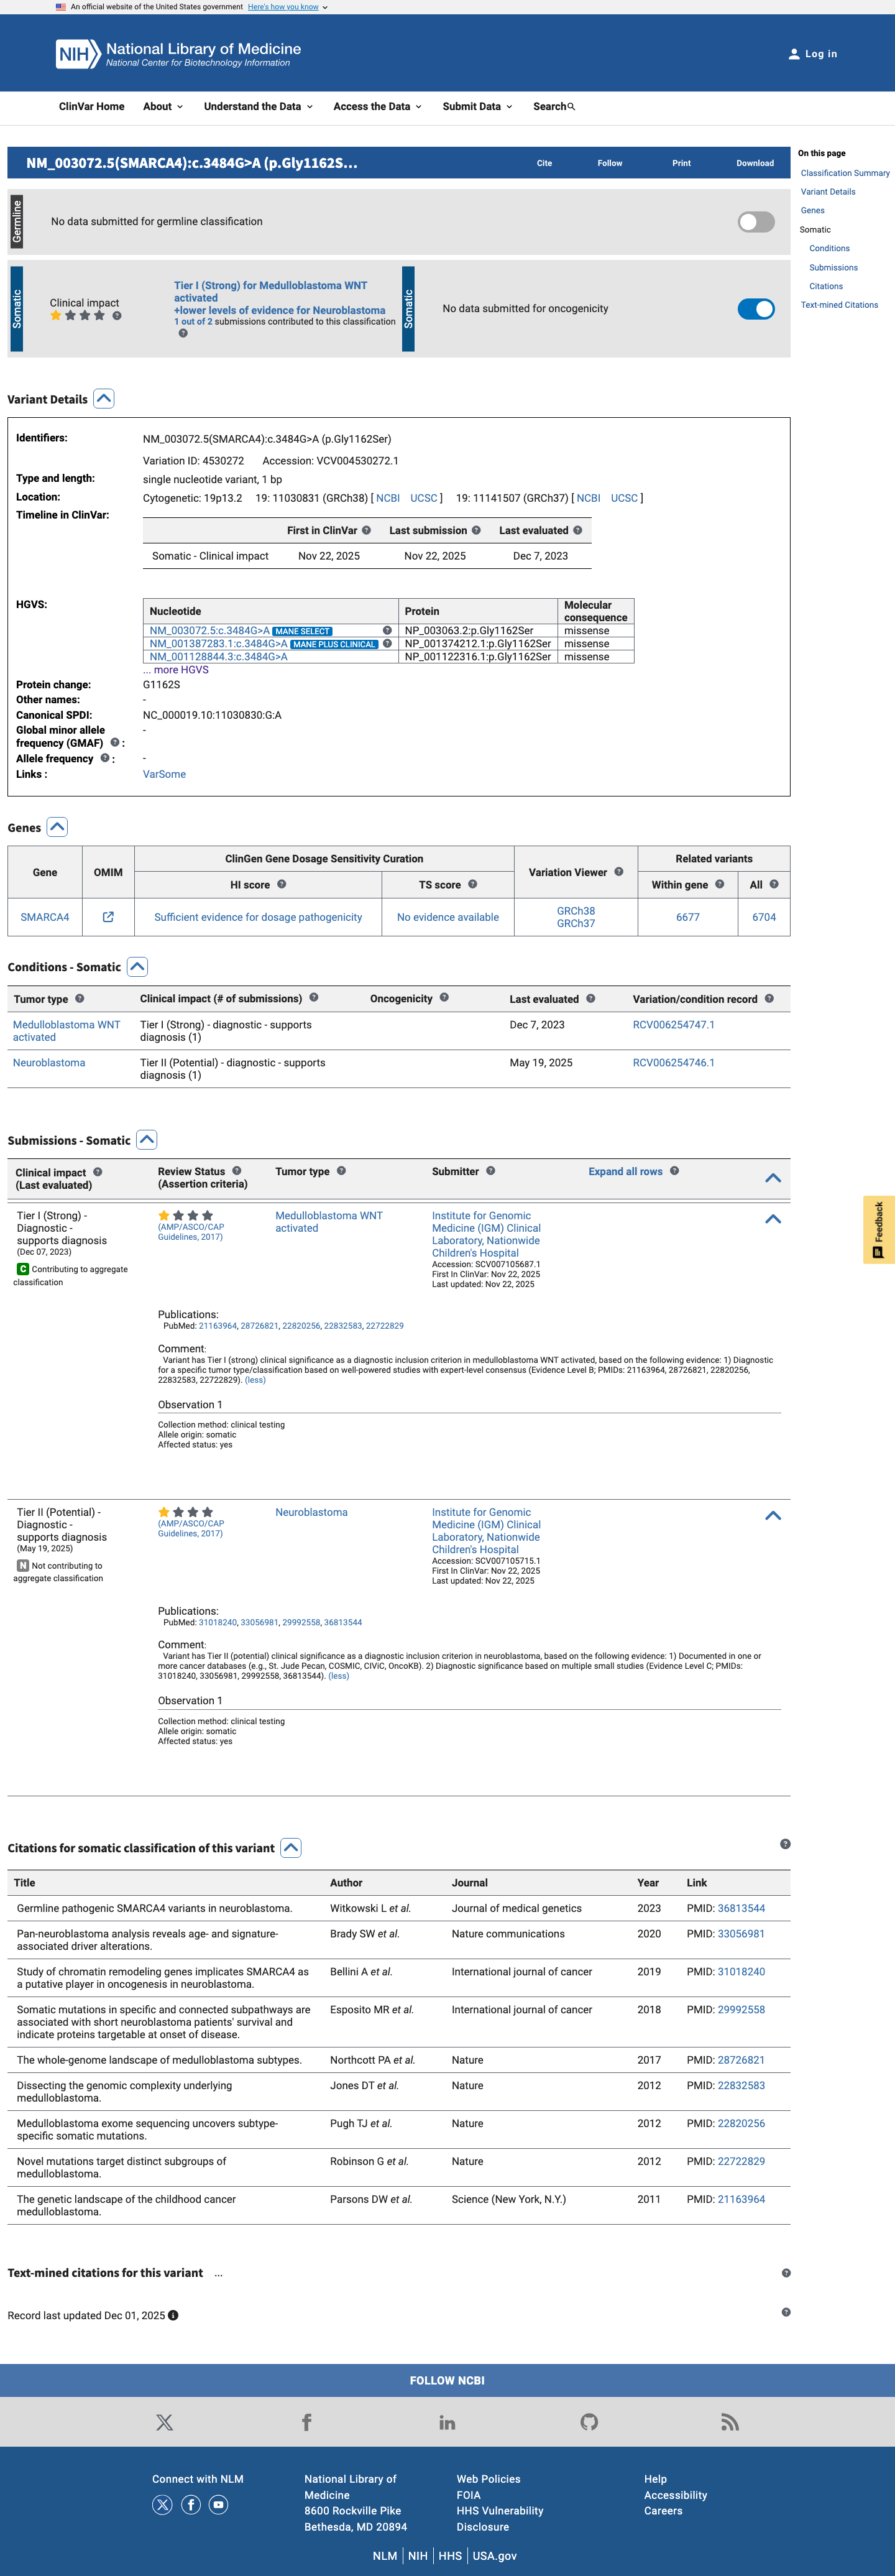
Task: Click help icon next to GMAF label
Action: coord(115,742)
